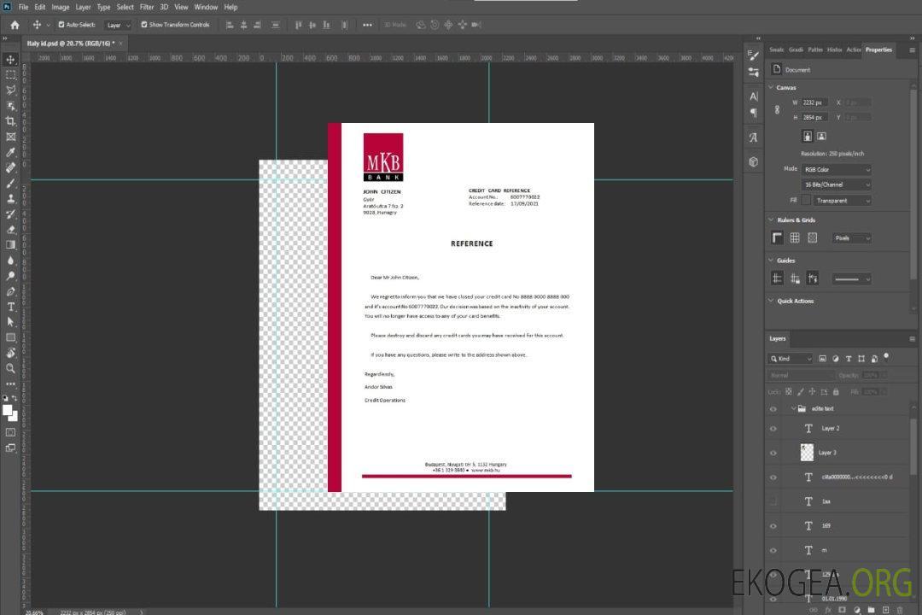This screenshot has height=615, width=922.
Task: Click the canvas width W field
Action: [x=815, y=102]
